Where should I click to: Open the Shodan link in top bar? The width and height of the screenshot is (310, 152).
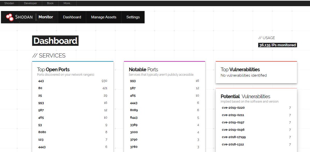(x=9, y=3)
